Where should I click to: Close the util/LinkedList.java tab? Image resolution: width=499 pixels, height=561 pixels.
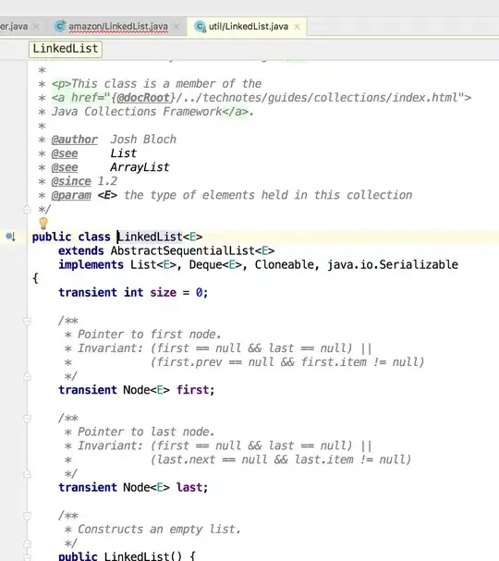coord(297,27)
